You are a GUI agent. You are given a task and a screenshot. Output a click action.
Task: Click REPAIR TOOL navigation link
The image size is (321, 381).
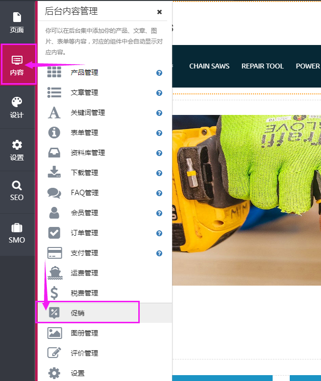[x=262, y=67]
